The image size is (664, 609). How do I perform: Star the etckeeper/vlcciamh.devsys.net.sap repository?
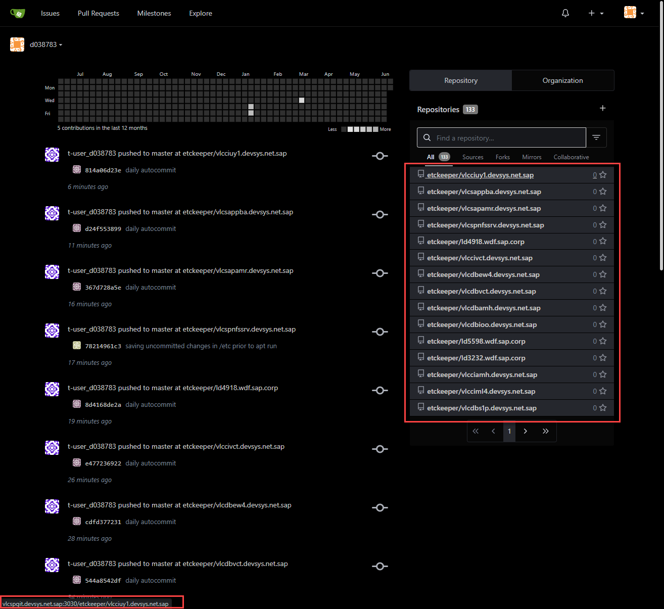point(603,374)
